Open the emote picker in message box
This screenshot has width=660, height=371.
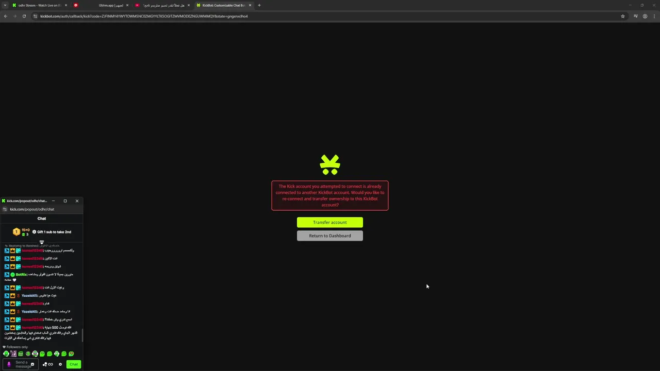[32, 364]
